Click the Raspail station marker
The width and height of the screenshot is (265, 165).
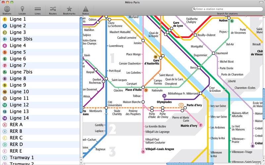[96, 70]
